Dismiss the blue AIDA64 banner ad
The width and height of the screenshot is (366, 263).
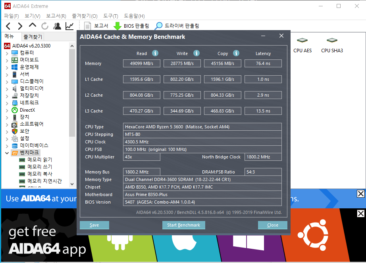tap(360, 194)
